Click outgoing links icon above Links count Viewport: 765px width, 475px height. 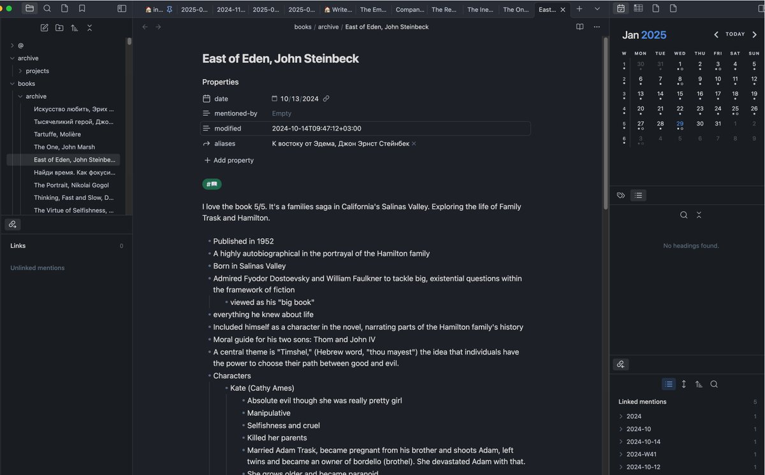pos(13,224)
